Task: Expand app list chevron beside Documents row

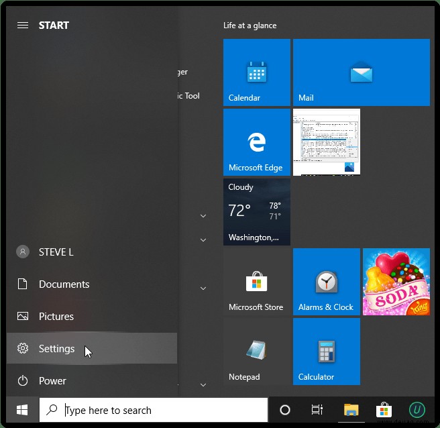Action: pyautogui.click(x=203, y=288)
